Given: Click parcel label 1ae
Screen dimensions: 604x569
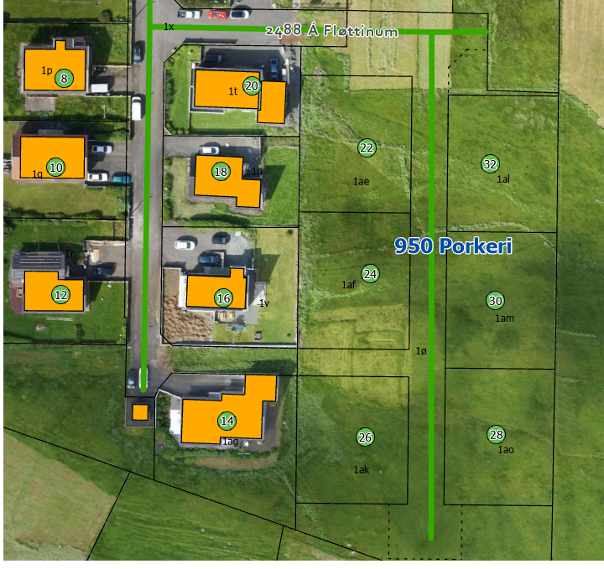Looking at the screenshot, I should pos(362,181).
